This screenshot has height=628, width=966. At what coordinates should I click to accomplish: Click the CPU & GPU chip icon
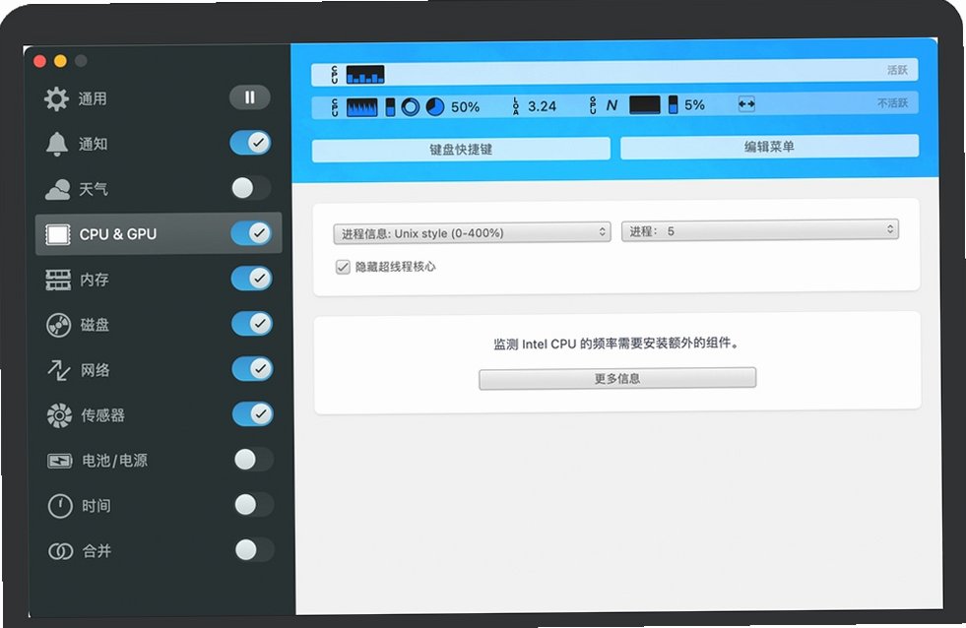pyautogui.click(x=58, y=234)
